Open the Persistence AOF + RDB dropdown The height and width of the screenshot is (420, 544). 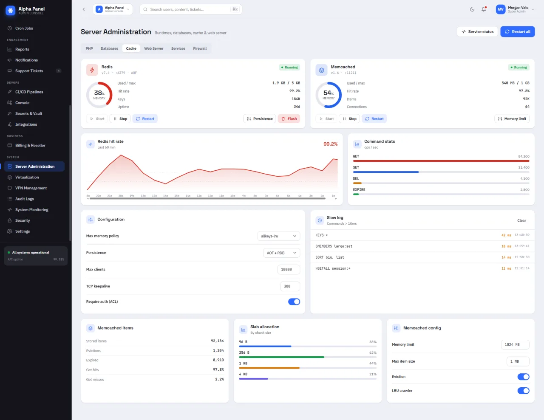click(x=282, y=253)
